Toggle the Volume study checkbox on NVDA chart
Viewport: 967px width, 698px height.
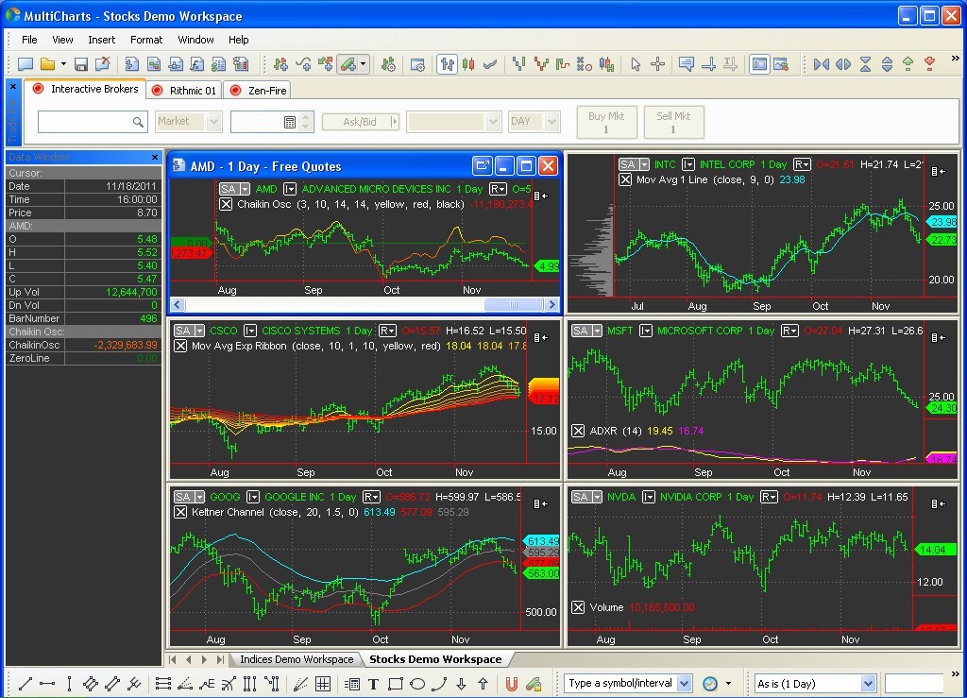click(578, 607)
